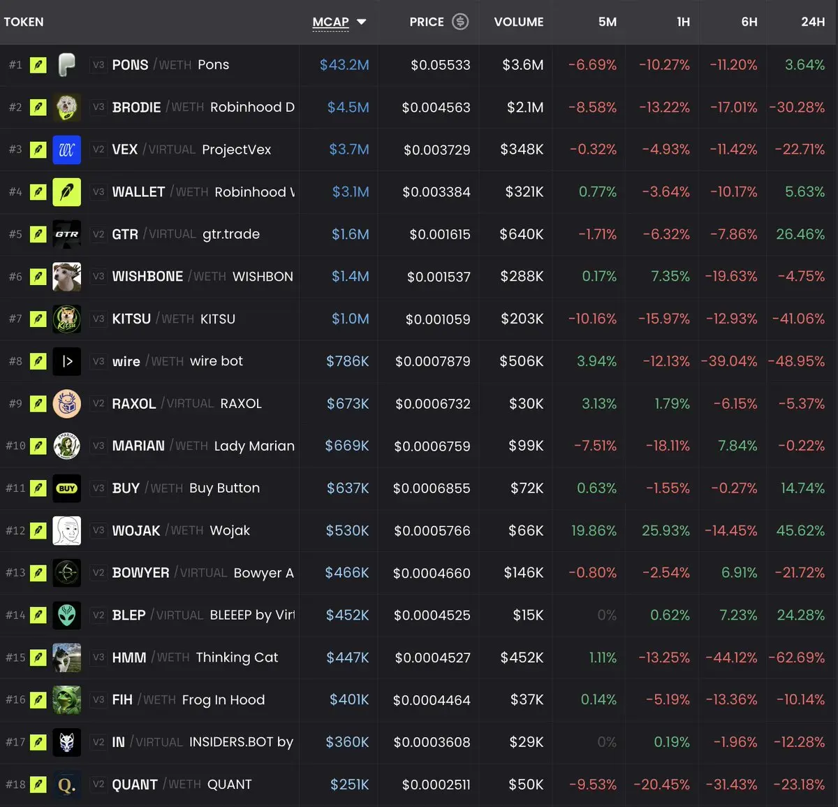Open the BRODIE Robinhood token link
This screenshot has width=838, height=807.
click(x=203, y=107)
